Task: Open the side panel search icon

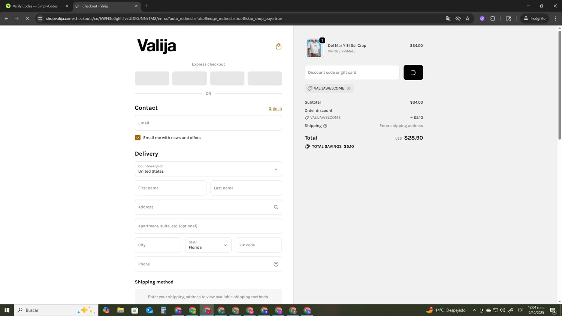Action: (508, 18)
